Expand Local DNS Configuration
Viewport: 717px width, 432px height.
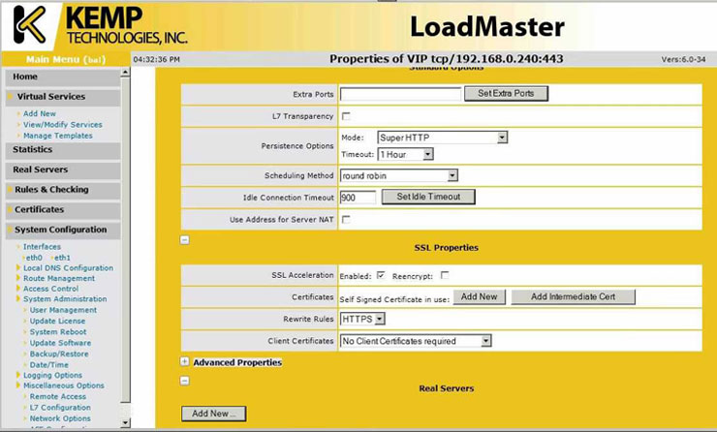(68, 268)
